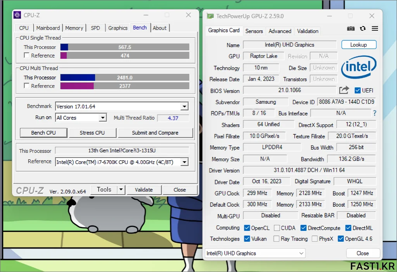Open the Sensors tab in GPU-Z
397x272 pixels.
(254, 31)
